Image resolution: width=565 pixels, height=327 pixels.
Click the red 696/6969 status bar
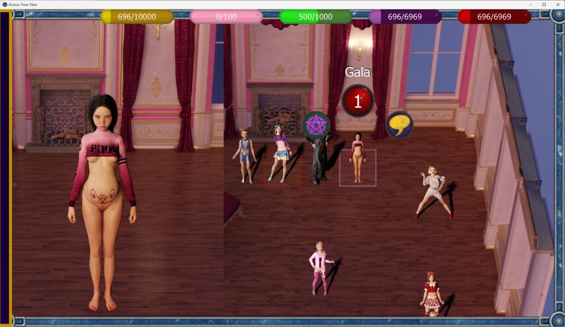[x=494, y=17]
